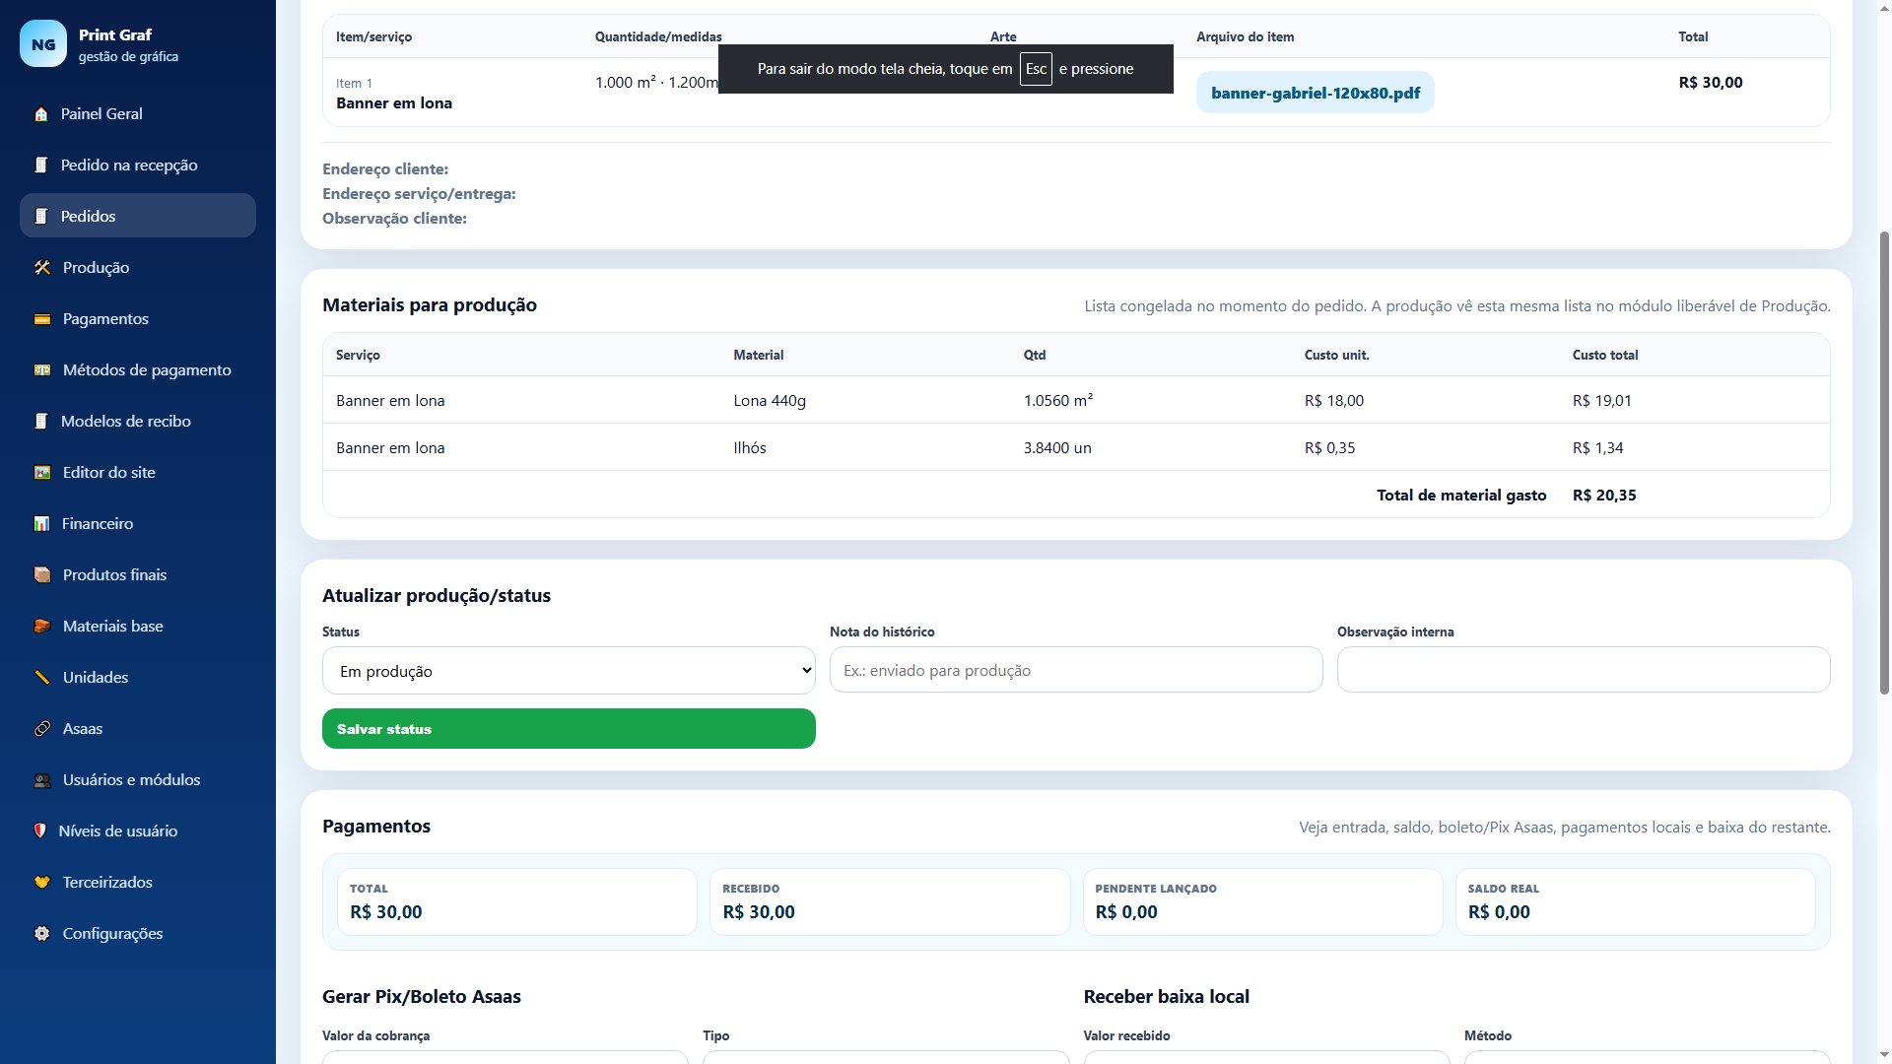Click the Receber baixa local heading
1892x1064 pixels.
coord(1167,997)
